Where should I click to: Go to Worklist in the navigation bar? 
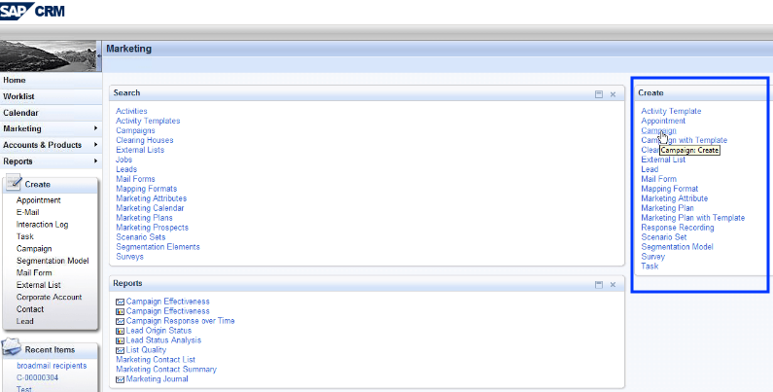(19, 96)
